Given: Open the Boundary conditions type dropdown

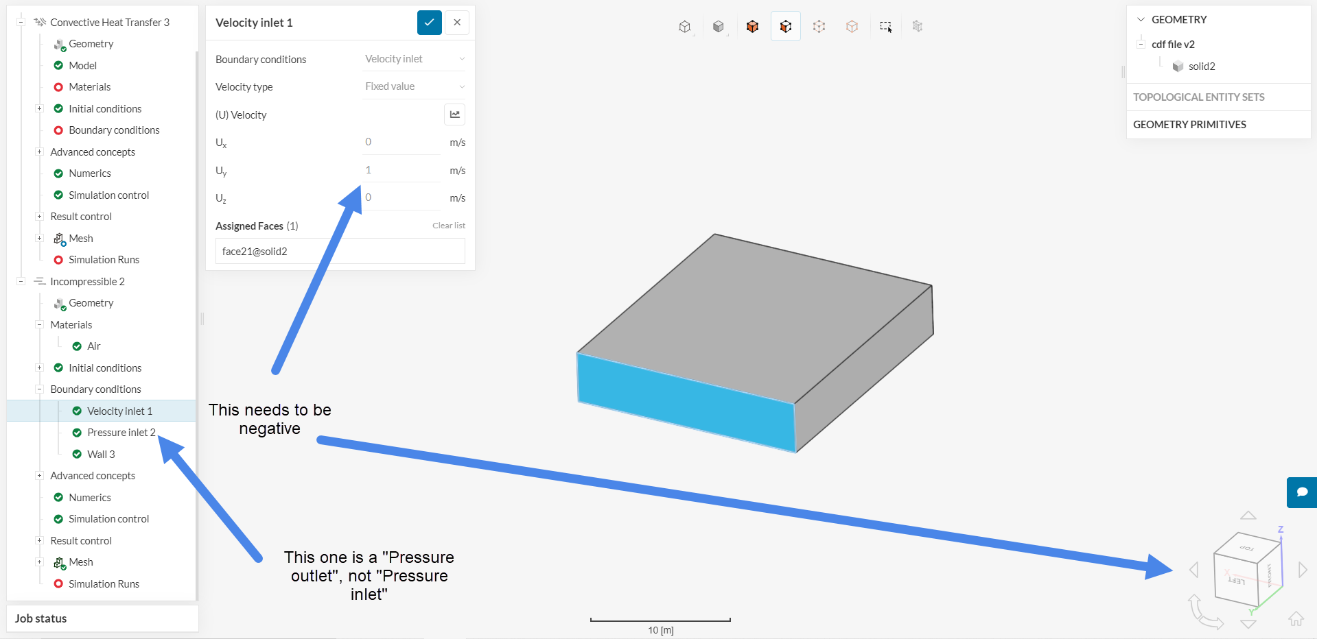Looking at the screenshot, I should point(415,59).
